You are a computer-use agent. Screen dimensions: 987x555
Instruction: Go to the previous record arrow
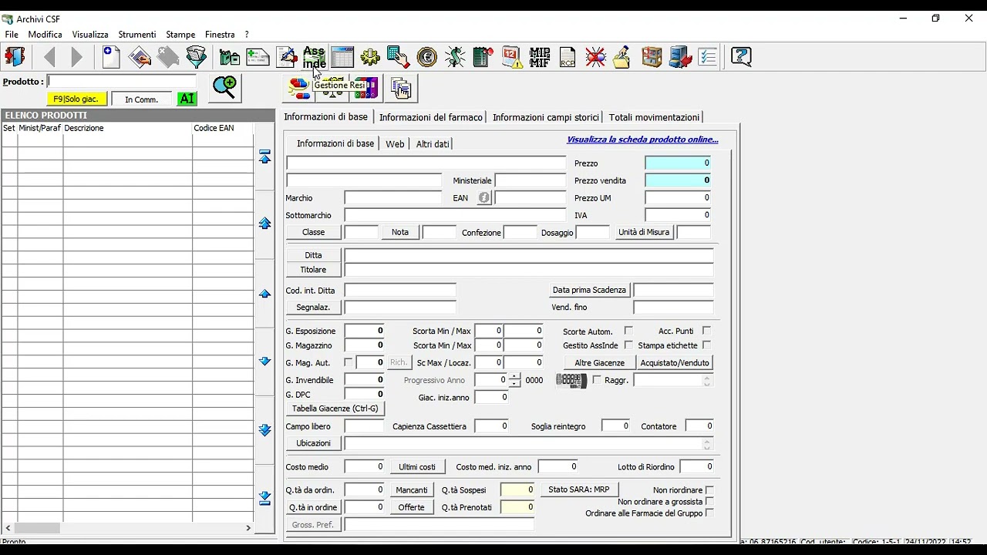point(49,57)
